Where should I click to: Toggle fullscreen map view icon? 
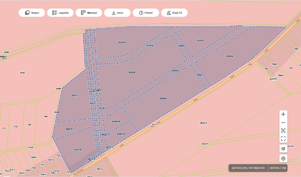283,139
